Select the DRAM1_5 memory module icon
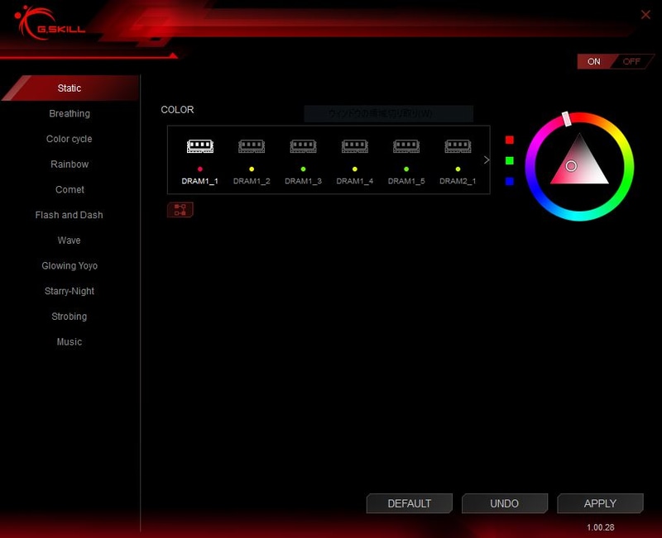 pyautogui.click(x=406, y=145)
